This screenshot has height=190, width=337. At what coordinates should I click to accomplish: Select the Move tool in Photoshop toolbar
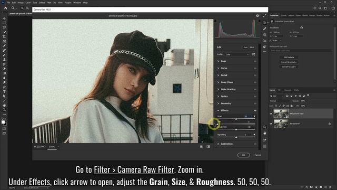pos(4,18)
